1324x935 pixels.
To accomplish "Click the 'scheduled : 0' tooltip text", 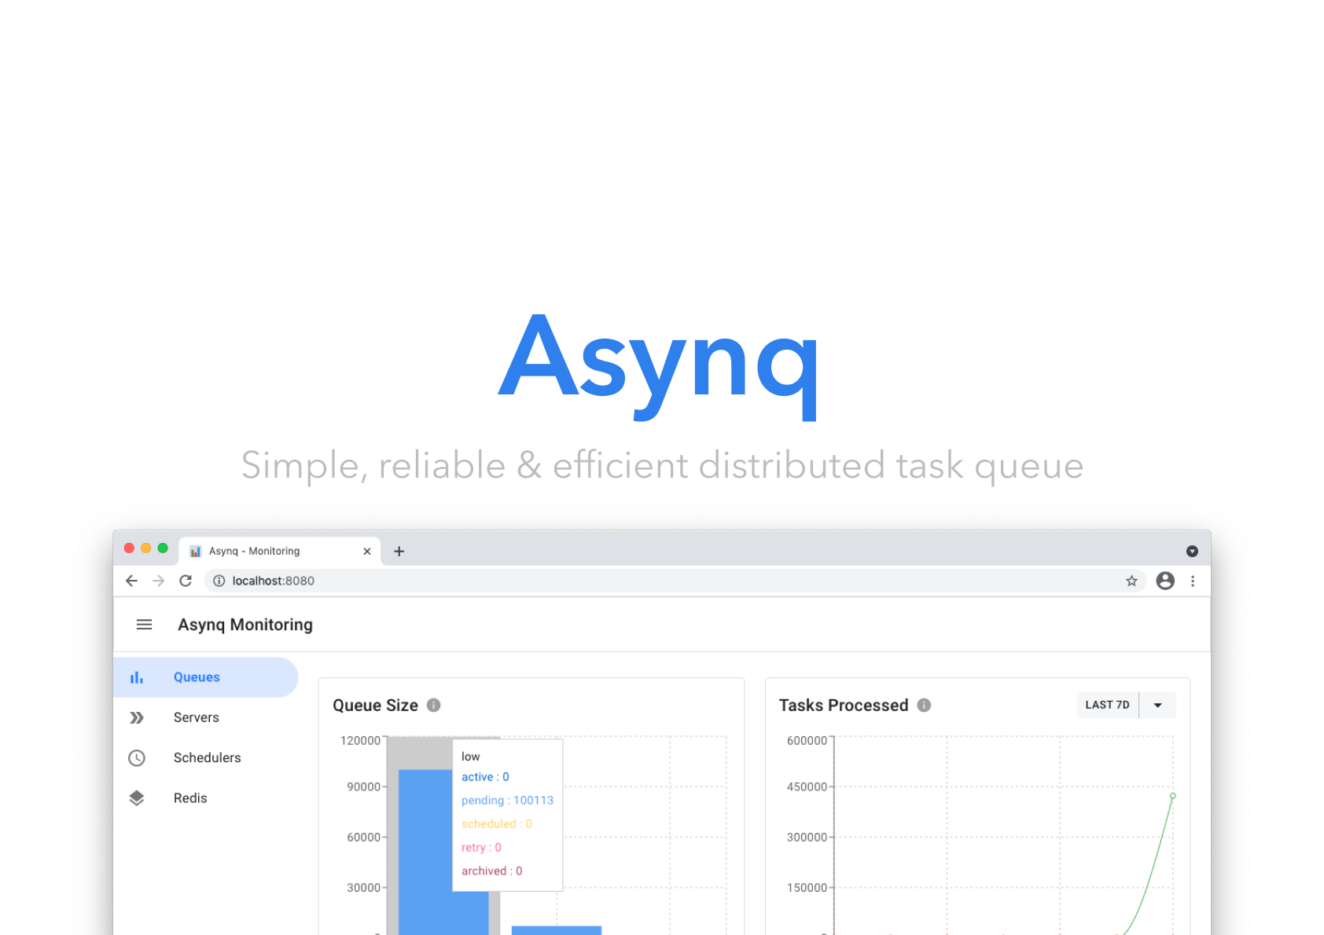I will click(x=497, y=824).
